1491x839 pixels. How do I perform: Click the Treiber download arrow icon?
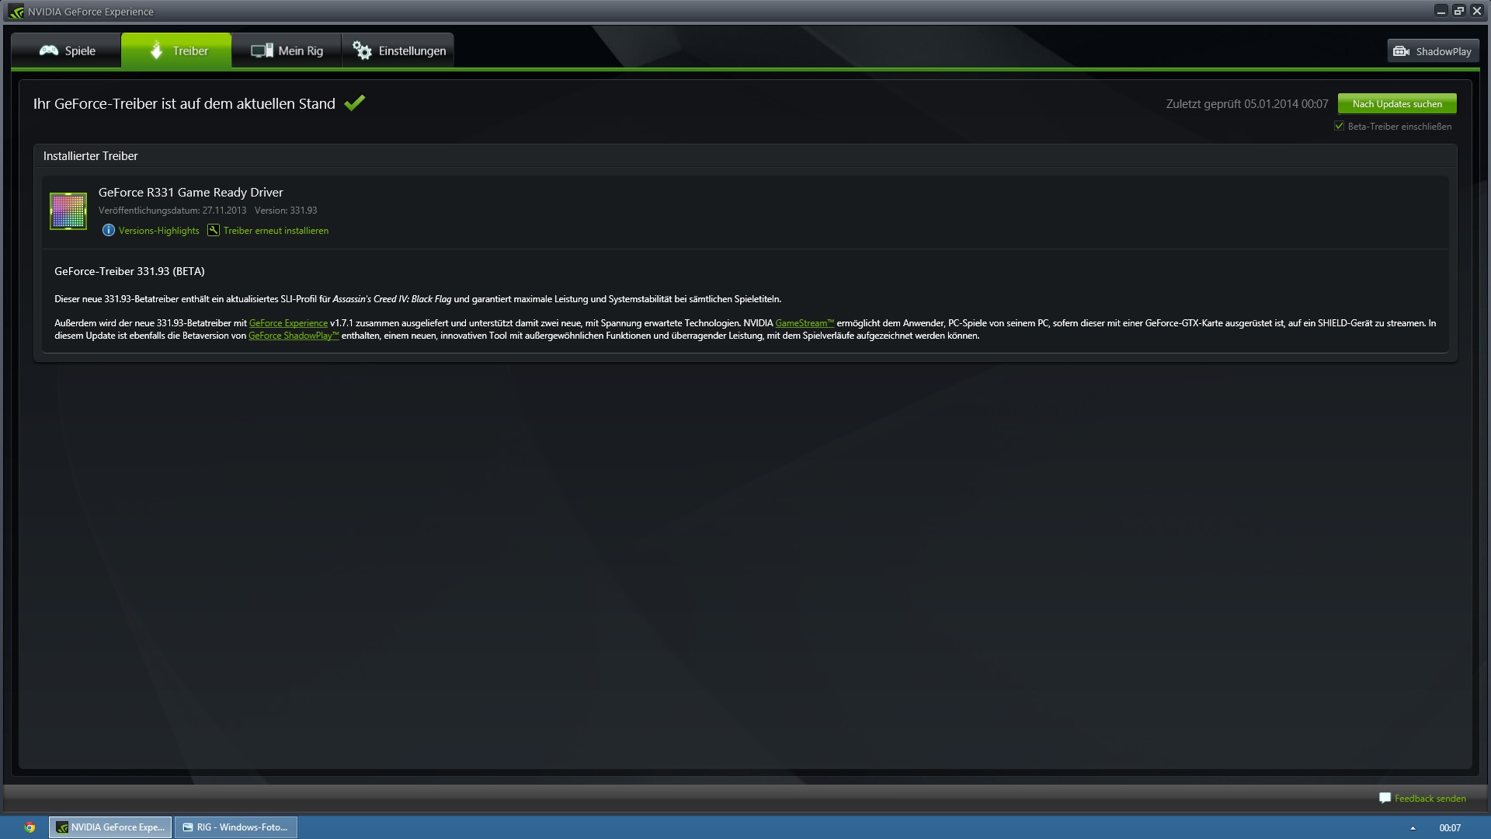tap(156, 50)
